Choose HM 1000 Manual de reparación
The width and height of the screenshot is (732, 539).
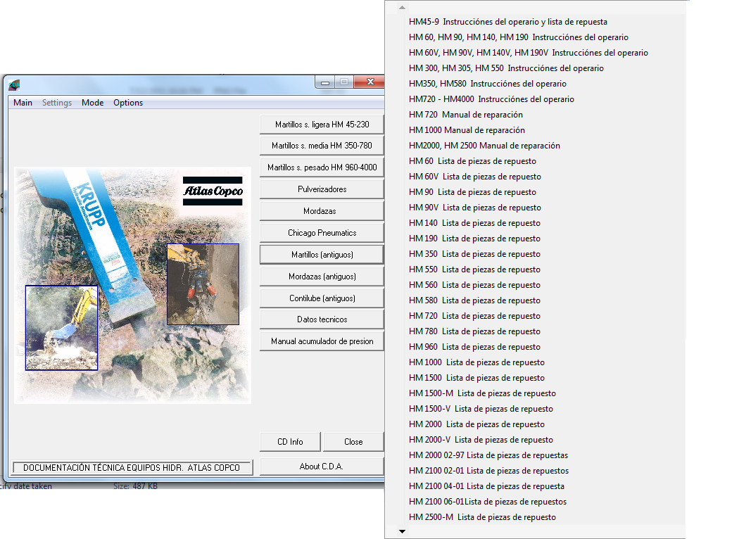point(467,129)
